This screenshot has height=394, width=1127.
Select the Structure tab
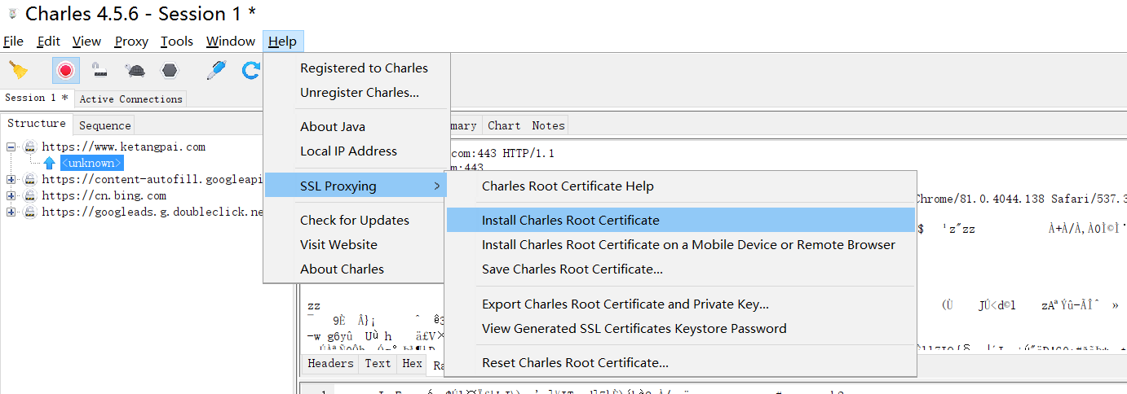pyautogui.click(x=37, y=123)
